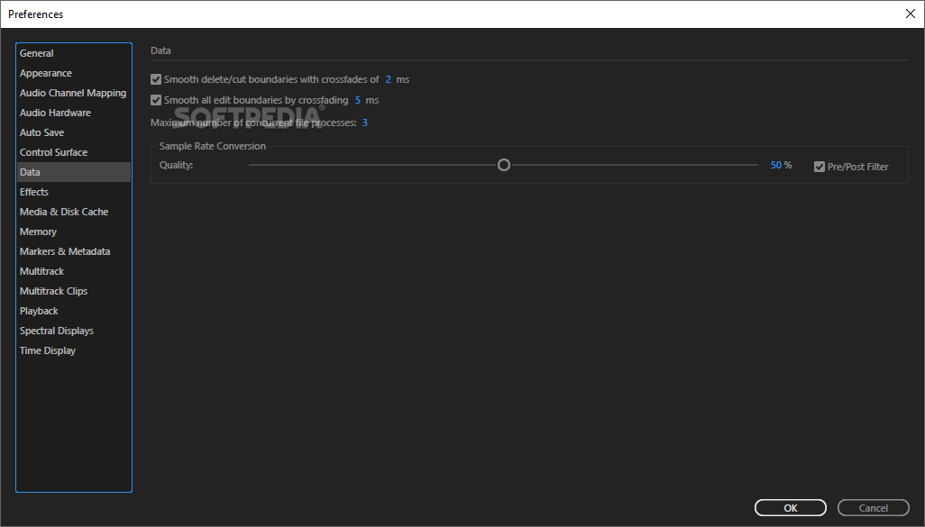Open the General preferences category
Viewport: 925px width, 527px height.
(x=74, y=53)
